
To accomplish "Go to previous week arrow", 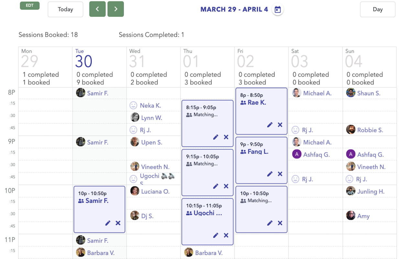I will pos(97,9).
